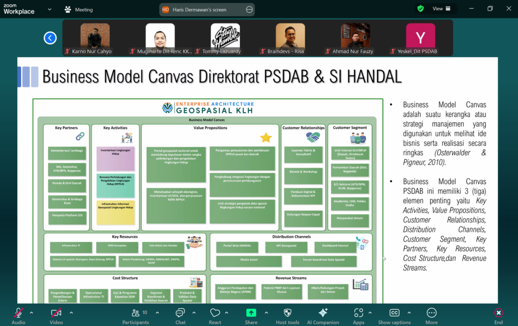This screenshot has height=326, width=518.
Task: Launch AI Companion
Action: click(323, 315)
